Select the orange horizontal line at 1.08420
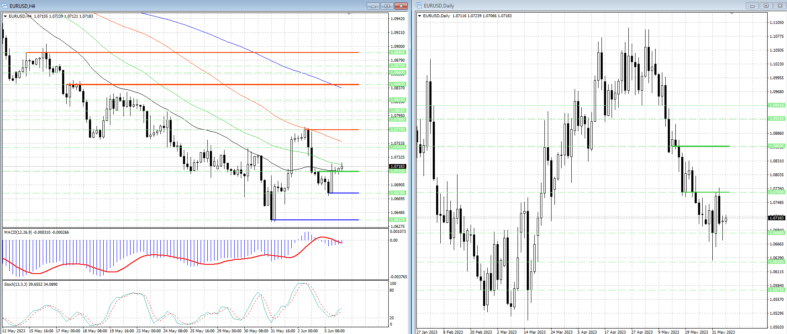 [x=212, y=84]
